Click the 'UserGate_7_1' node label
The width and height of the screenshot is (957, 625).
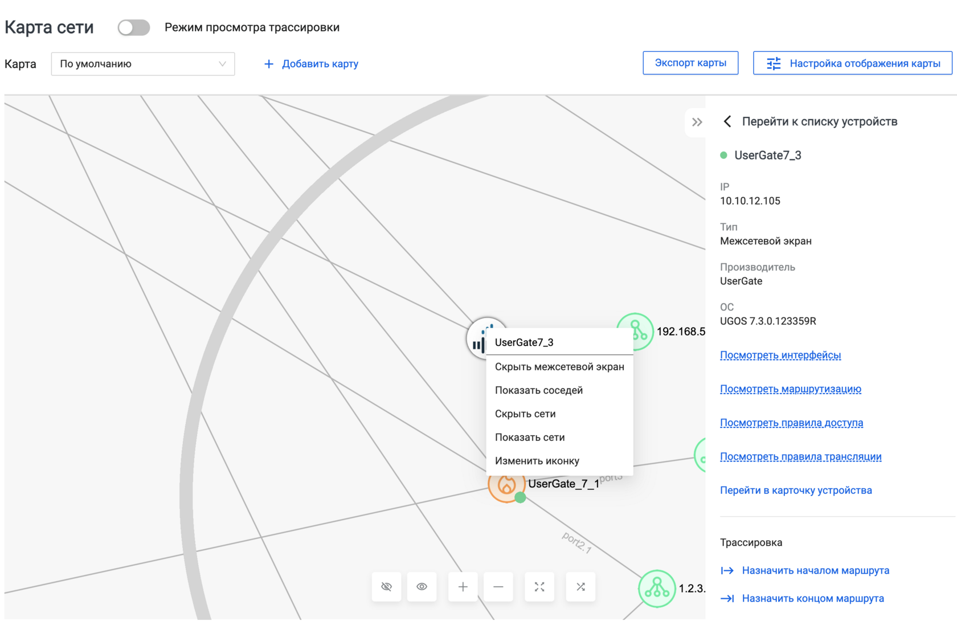563,484
